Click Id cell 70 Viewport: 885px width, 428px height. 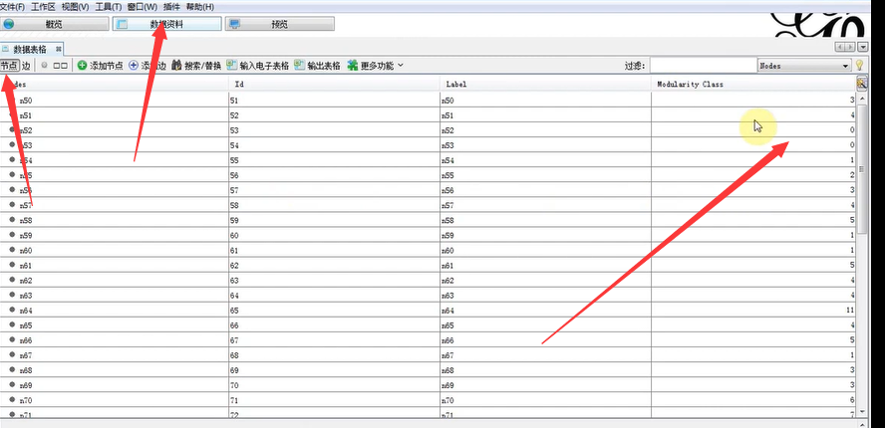(x=334, y=385)
